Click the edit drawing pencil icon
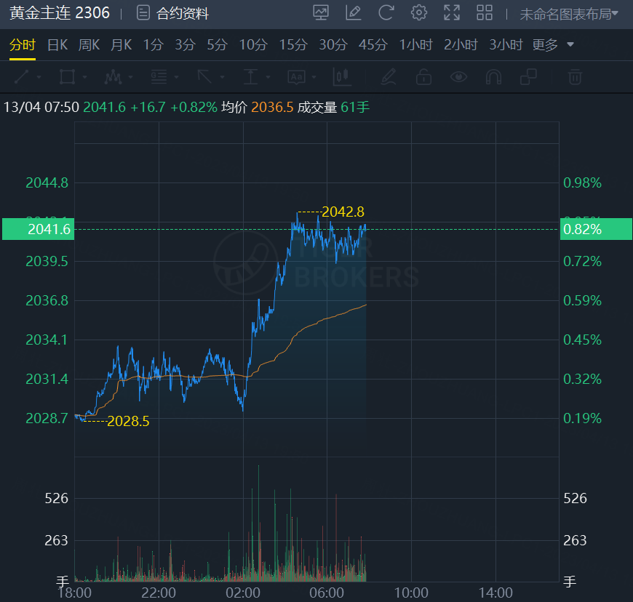The height and width of the screenshot is (602, 633). [354, 12]
